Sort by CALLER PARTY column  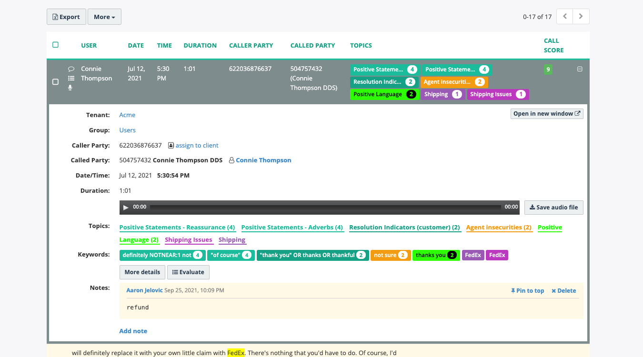(251, 46)
